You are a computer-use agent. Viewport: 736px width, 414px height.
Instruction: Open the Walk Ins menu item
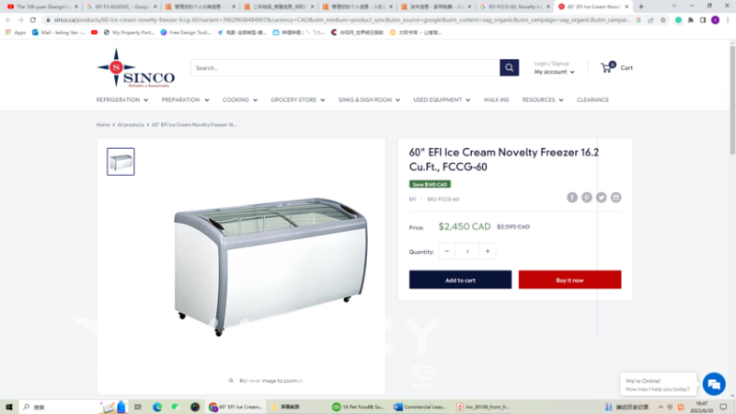[496, 100]
